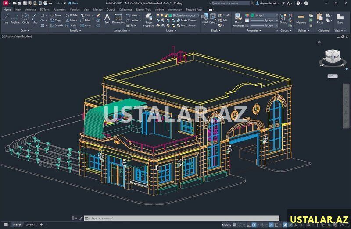This screenshot has height=229, width=351.
Task: Activate the Scale command
Action: (x=71, y=25)
